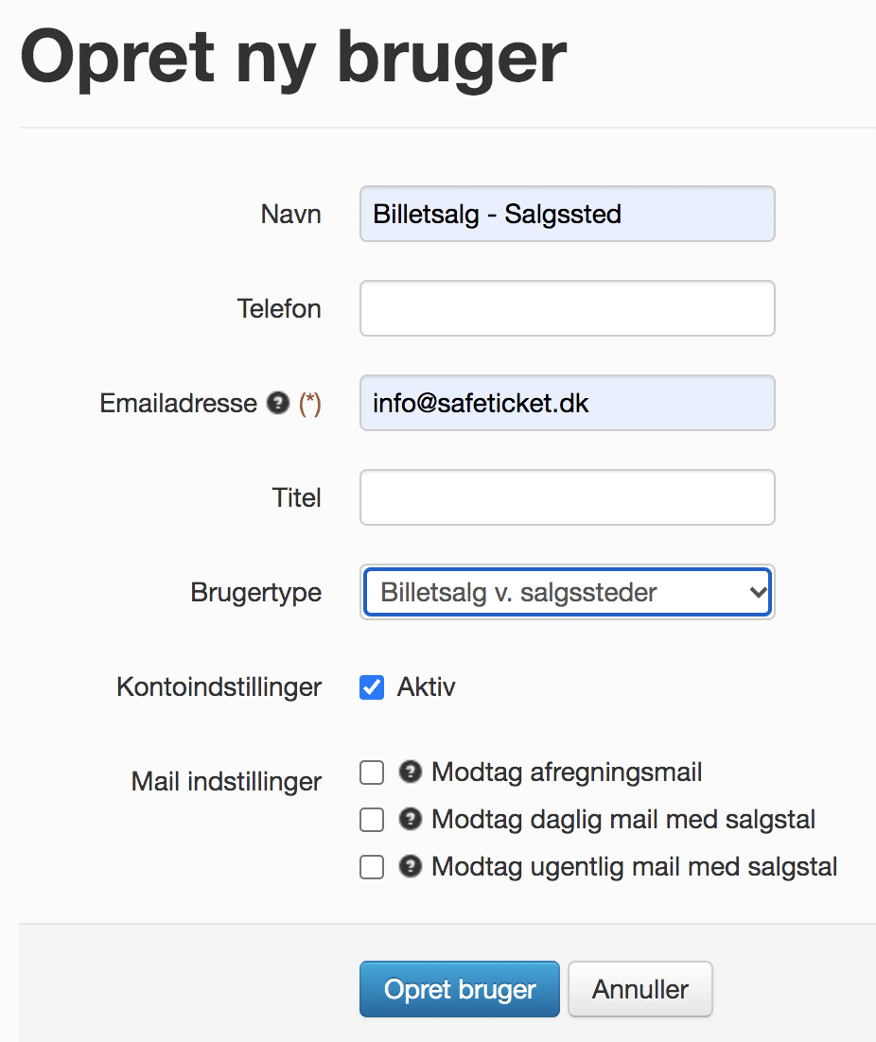Open the Brugertype dropdown
This screenshot has height=1042, width=876.
point(567,591)
